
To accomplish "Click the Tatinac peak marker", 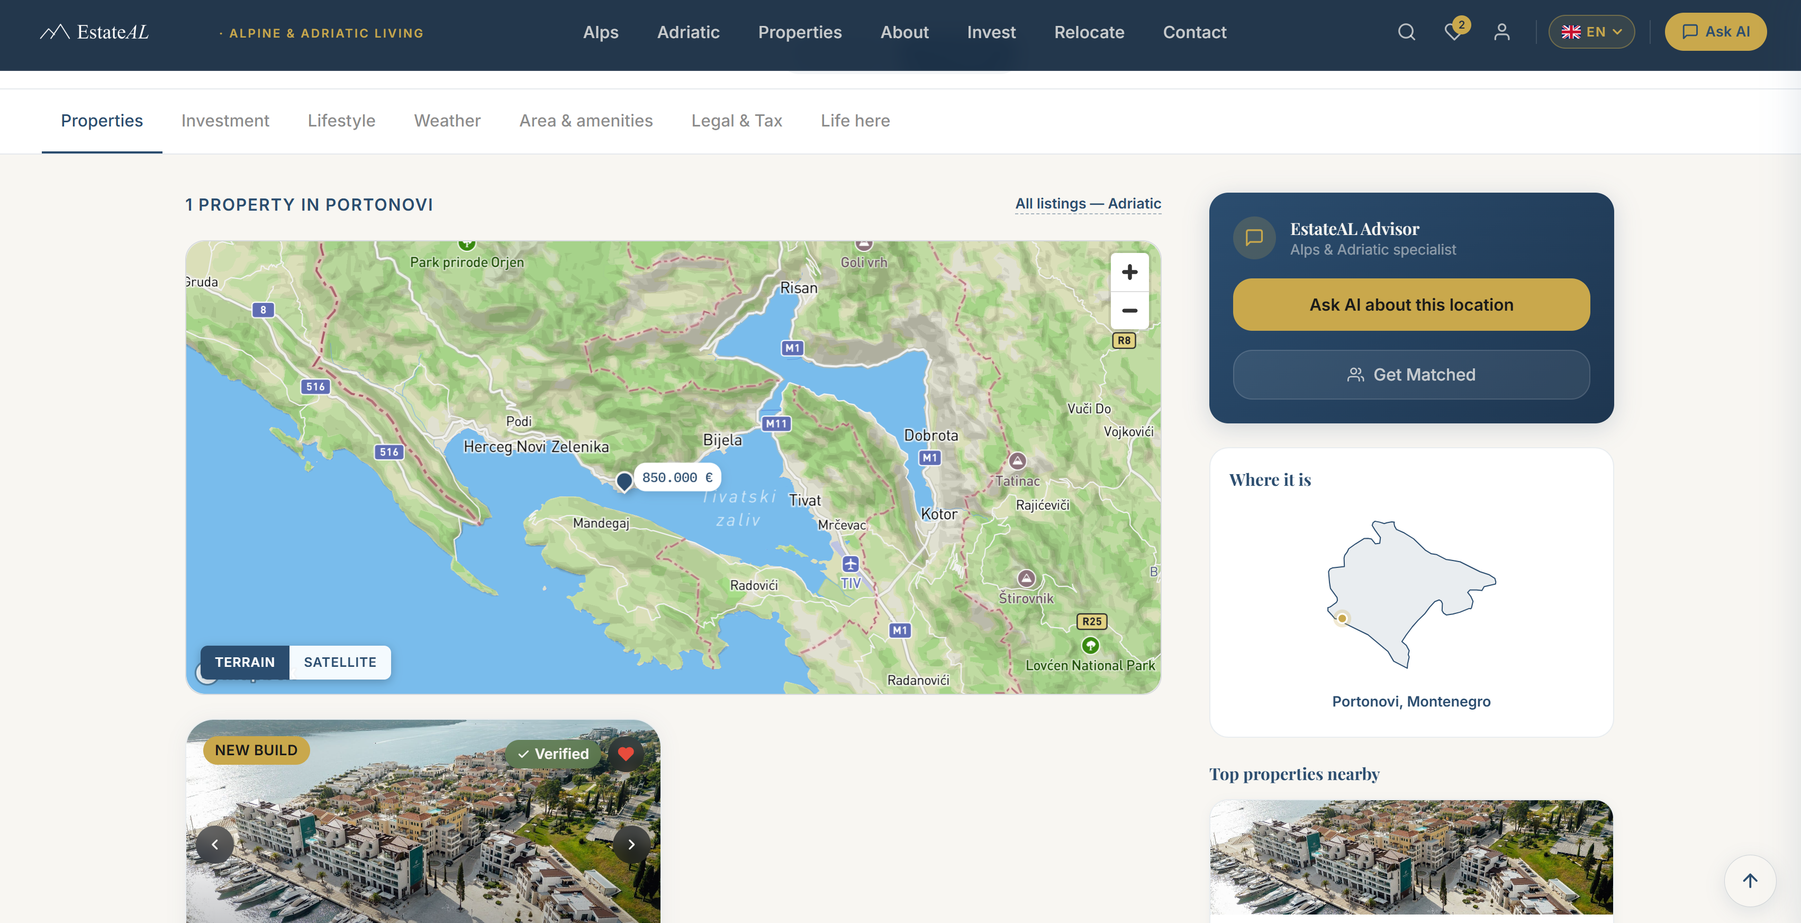I will tap(1017, 461).
